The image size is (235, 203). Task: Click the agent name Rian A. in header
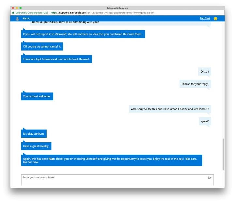[x=26, y=18]
